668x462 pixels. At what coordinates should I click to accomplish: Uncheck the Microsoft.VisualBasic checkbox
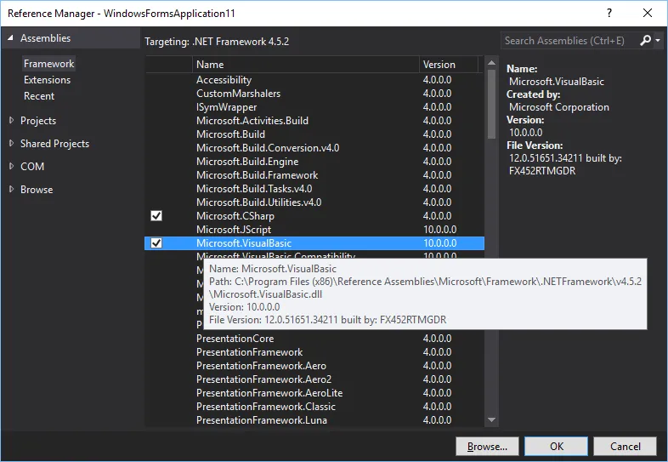click(x=156, y=243)
